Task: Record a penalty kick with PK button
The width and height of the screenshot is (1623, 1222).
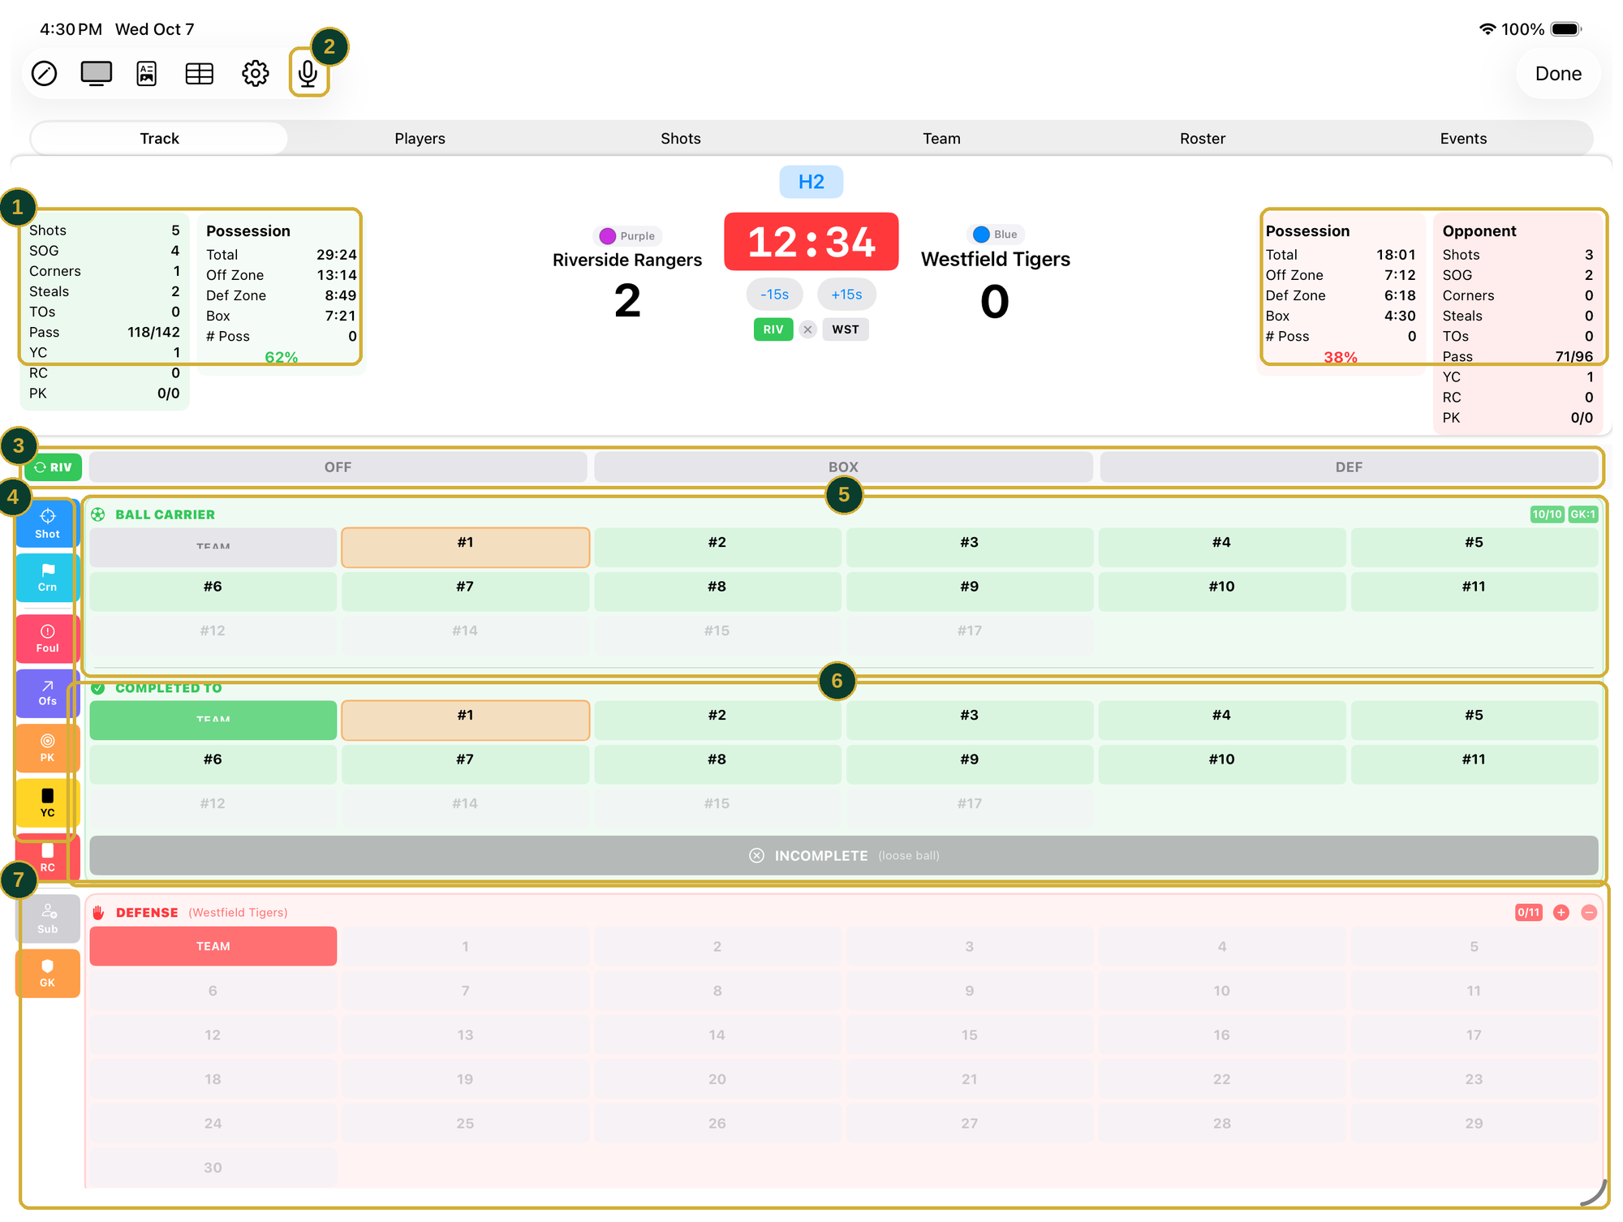Action: pyautogui.click(x=47, y=748)
